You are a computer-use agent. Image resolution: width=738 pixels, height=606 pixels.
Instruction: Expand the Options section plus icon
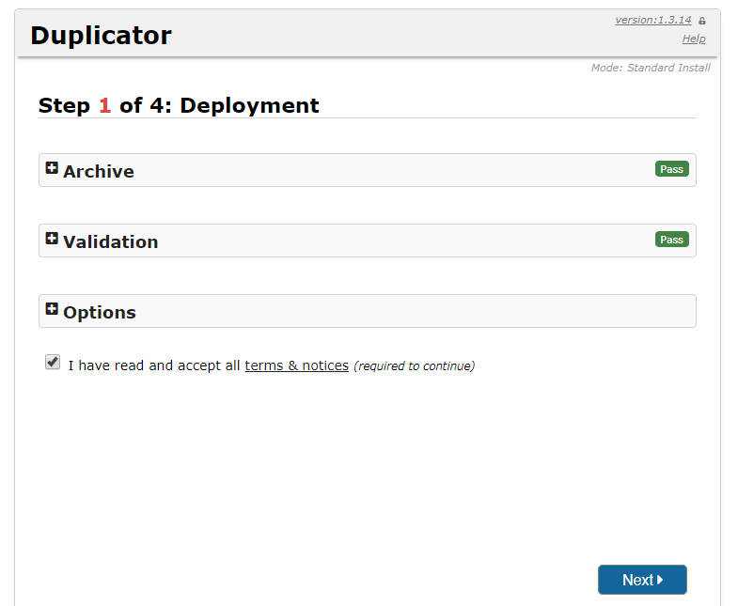click(x=52, y=309)
